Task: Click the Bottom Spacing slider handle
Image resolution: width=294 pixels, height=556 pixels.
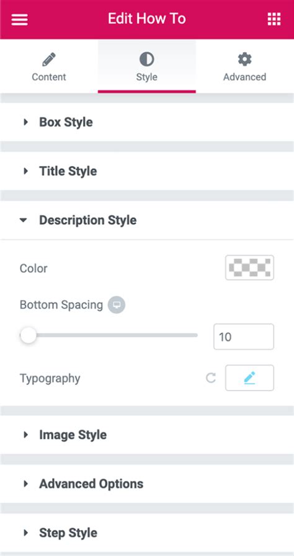Action: pyautogui.click(x=29, y=335)
